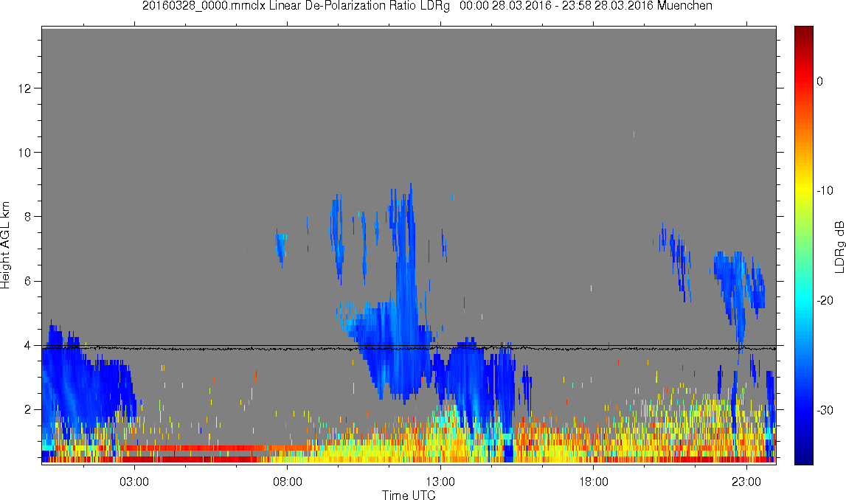This screenshot has width=846, height=500.
Task: Click the height tick label 4
Action: [x=27, y=345]
